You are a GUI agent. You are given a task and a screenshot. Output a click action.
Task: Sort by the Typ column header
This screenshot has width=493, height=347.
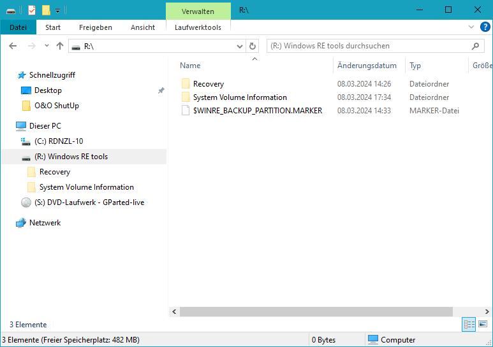tap(415, 65)
